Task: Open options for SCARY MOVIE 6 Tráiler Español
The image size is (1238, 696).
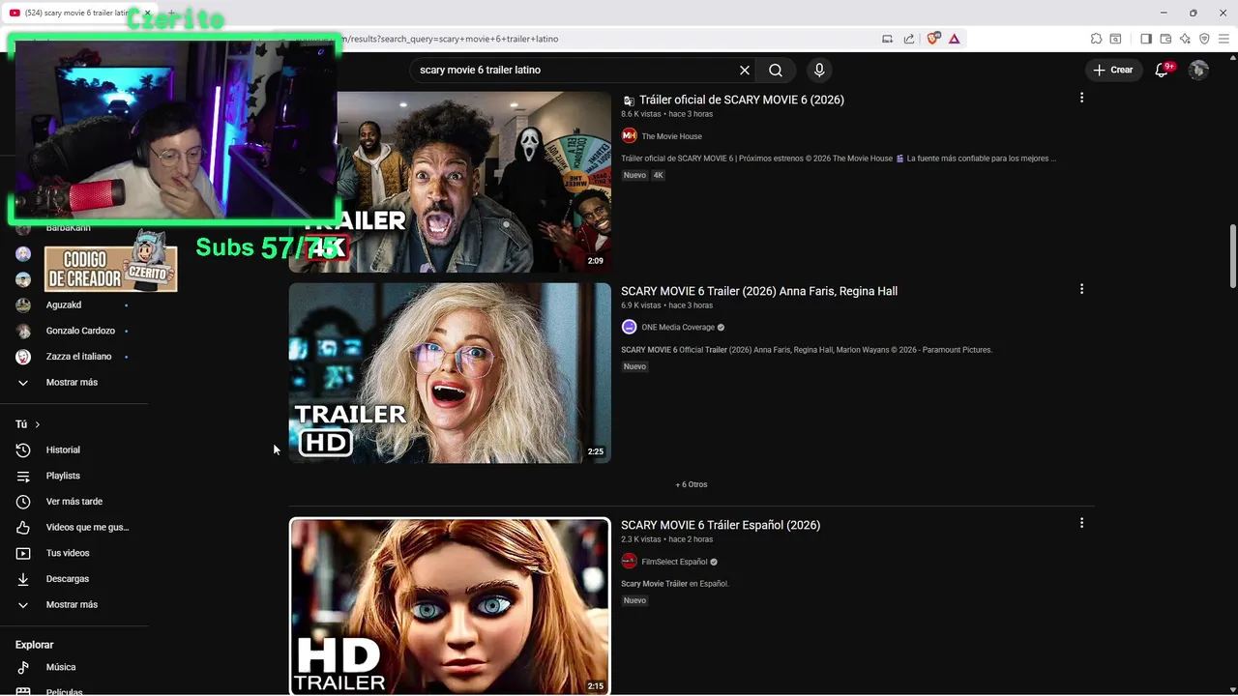Action: 1081,523
